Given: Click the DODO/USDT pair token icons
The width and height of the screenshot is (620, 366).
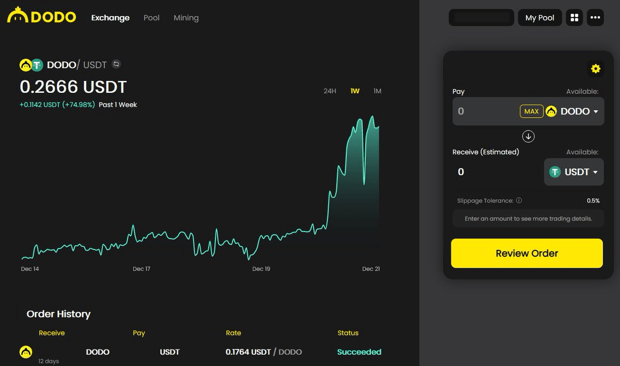Looking at the screenshot, I should (31, 65).
